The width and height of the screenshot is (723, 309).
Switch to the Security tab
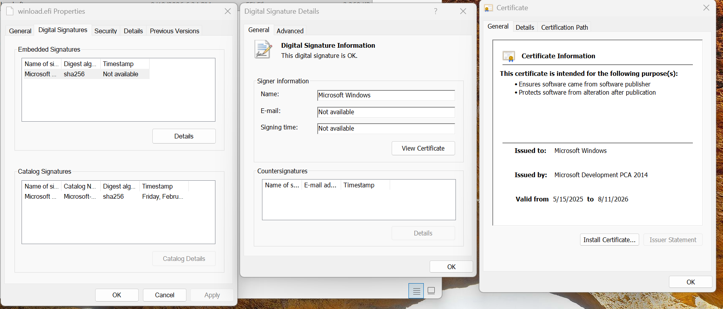106,31
